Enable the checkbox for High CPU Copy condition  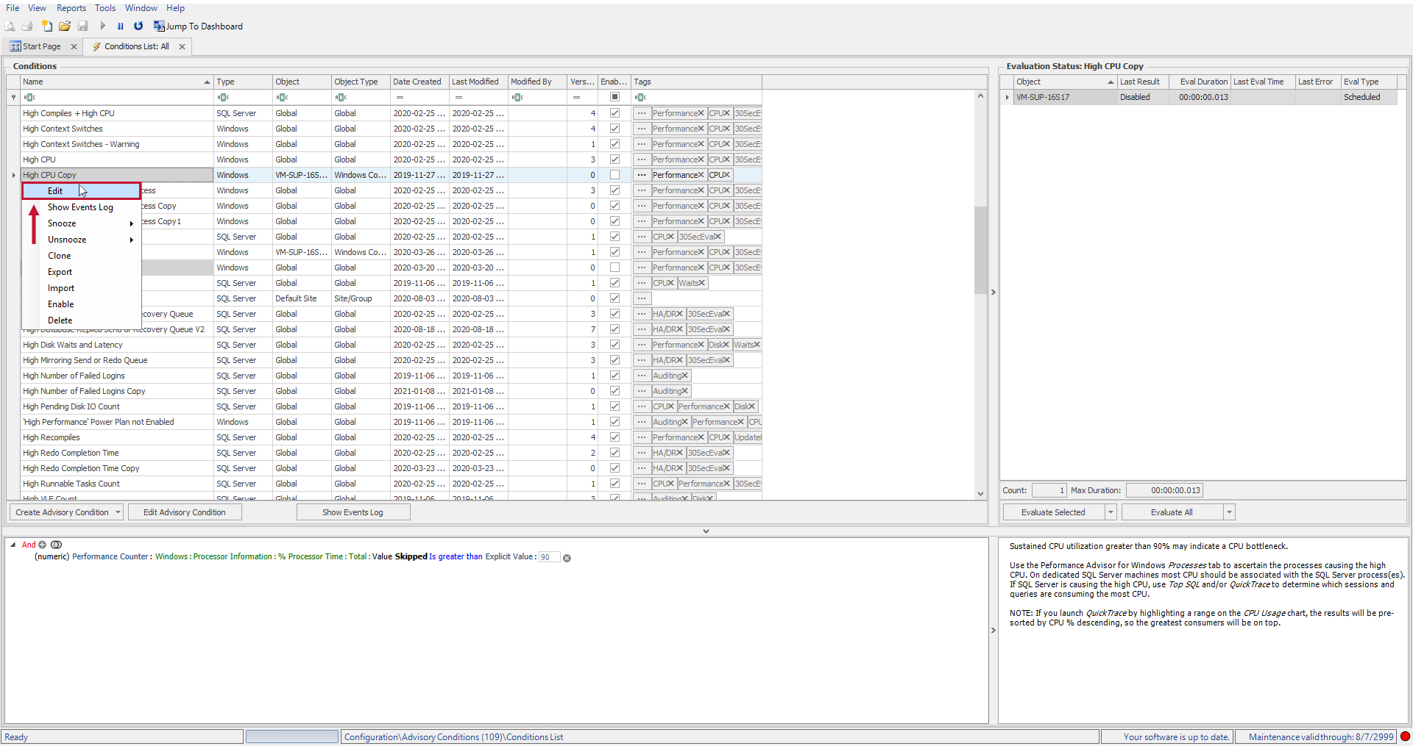(615, 175)
